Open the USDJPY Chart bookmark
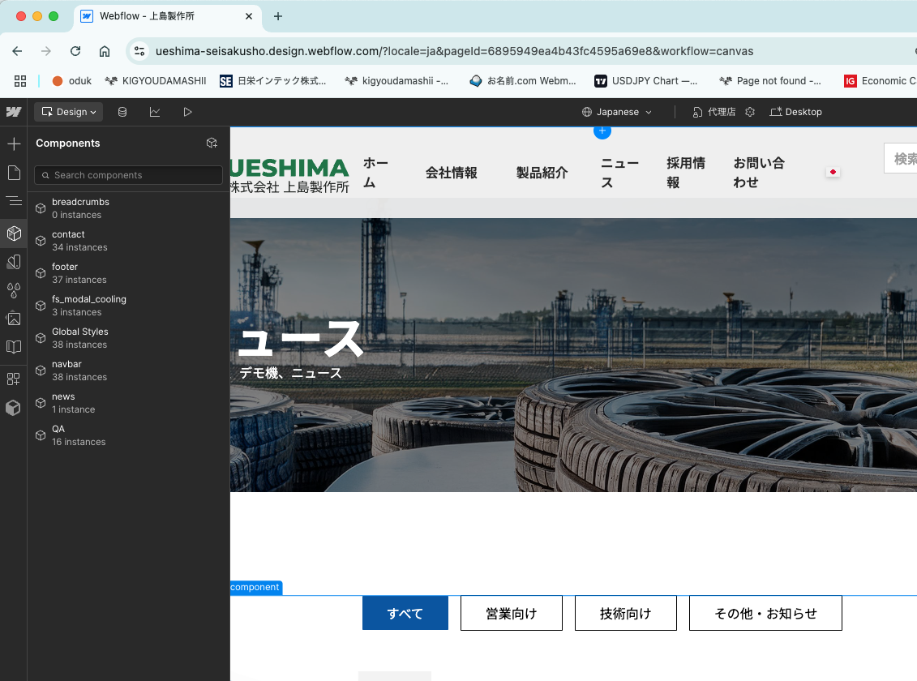The width and height of the screenshot is (917, 681). point(645,81)
